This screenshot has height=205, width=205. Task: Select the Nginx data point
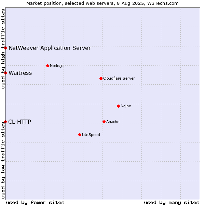[119, 106]
